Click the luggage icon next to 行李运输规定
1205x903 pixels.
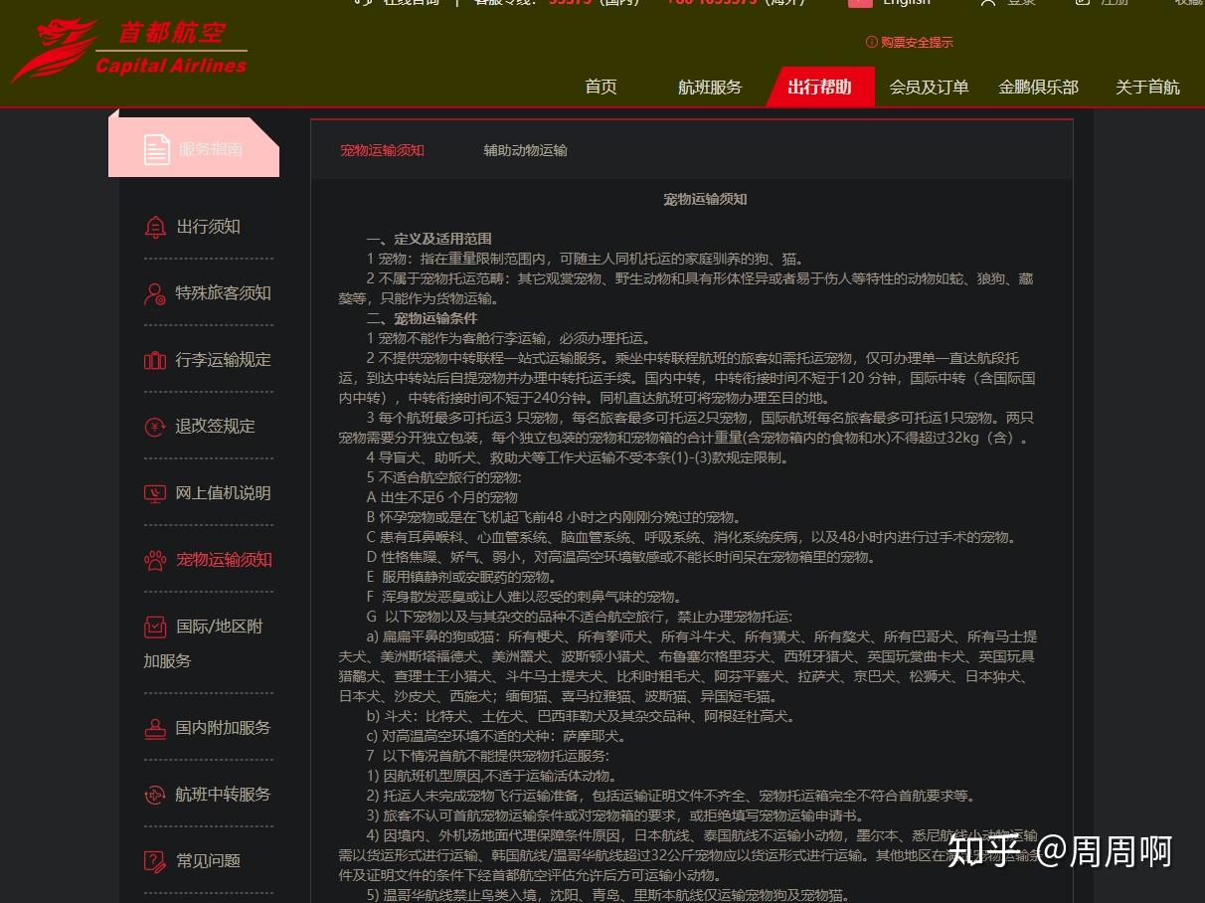pyautogui.click(x=155, y=360)
